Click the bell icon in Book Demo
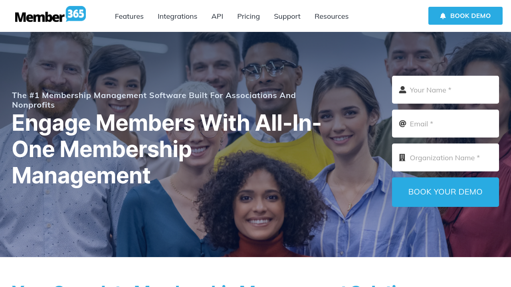Screen dimensions: 511x287 pyautogui.click(x=443, y=16)
